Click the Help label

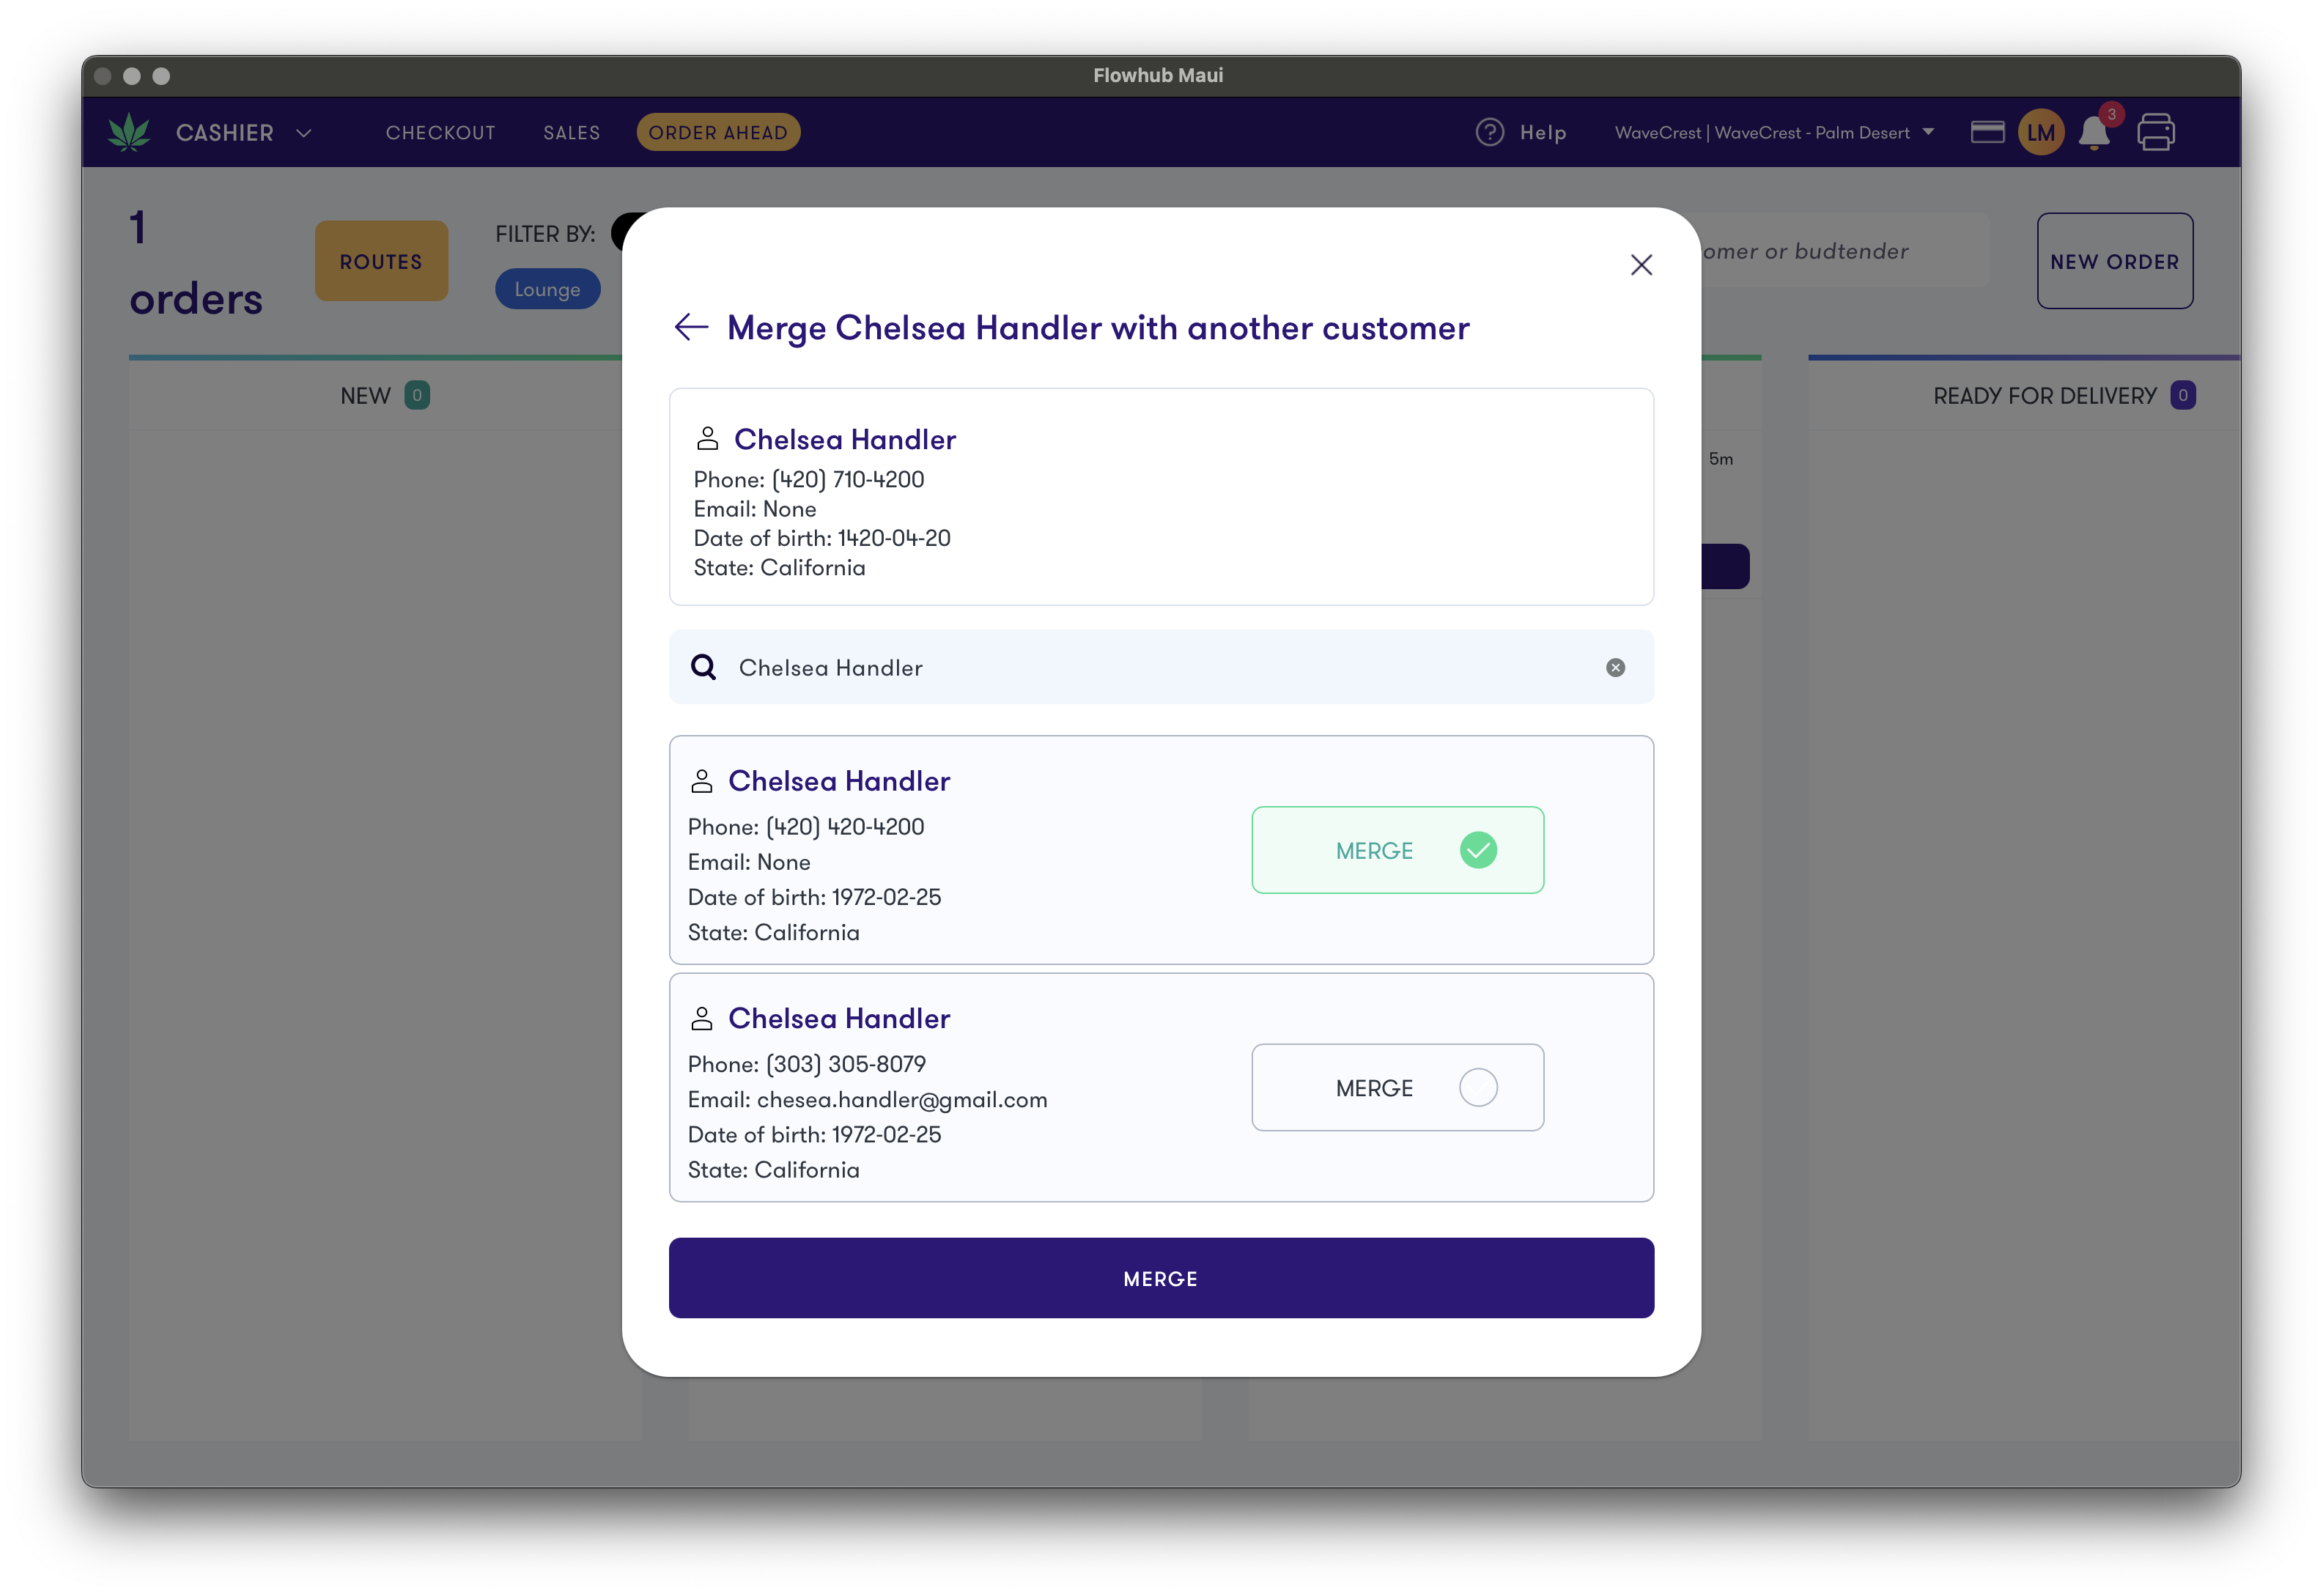click(1543, 133)
